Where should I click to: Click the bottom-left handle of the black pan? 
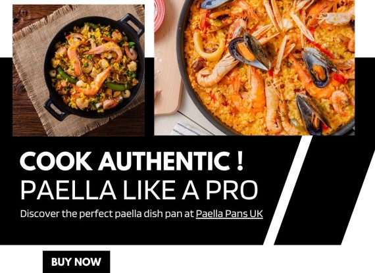55,109
